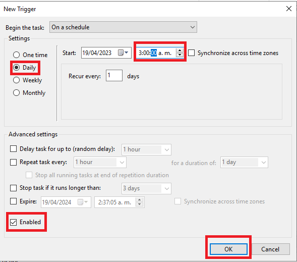Select the One time schedule option
This screenshot has width=297, height=262.
(17, 55)
